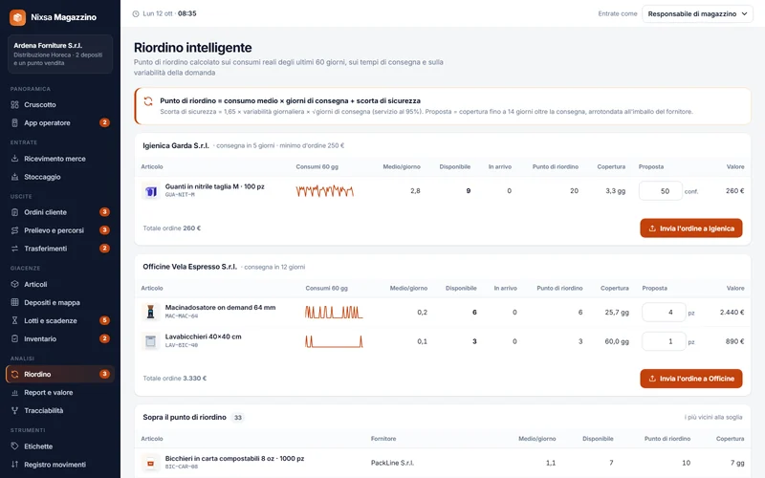Click the badge 3 next to Riordino
765x478 pixels.
click(x=104, y=374)
